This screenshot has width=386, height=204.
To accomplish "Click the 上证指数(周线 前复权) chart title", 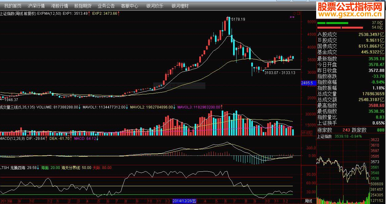I will (18, 14).
